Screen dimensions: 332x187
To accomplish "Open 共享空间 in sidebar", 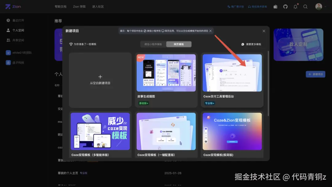I will [x=18, y=40].
